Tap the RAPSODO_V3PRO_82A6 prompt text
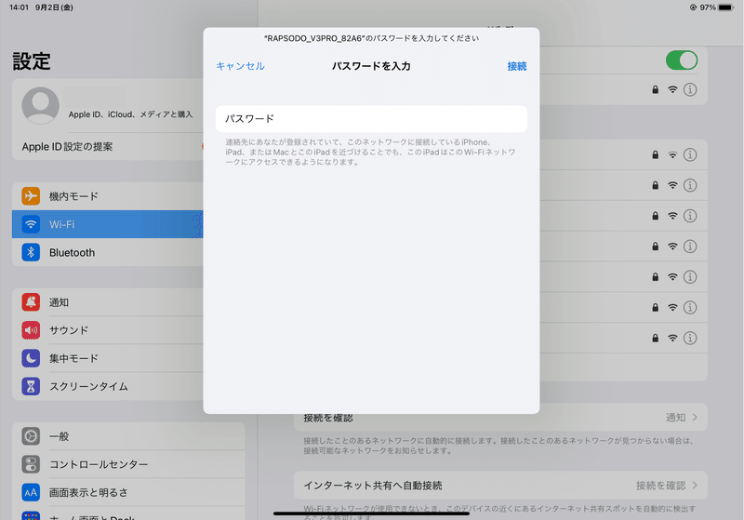 (x=371, y=38)
